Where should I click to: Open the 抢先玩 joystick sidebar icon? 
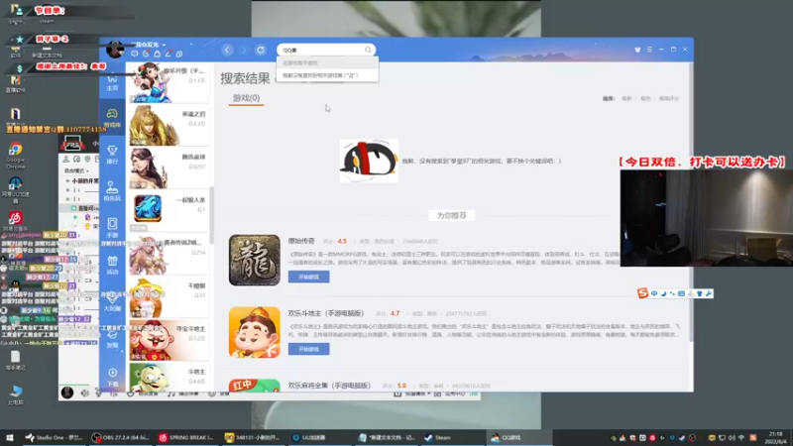pyautogui.click(x=112, y=191)
